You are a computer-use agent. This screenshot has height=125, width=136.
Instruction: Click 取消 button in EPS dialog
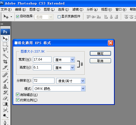click(100, 61)
